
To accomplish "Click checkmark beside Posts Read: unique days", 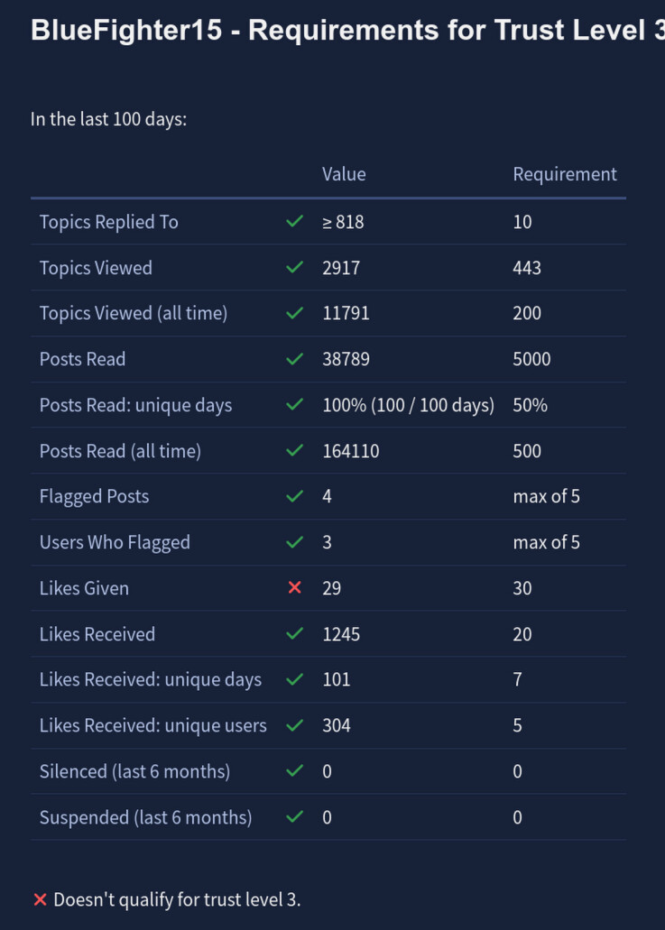I will (294, 405).
